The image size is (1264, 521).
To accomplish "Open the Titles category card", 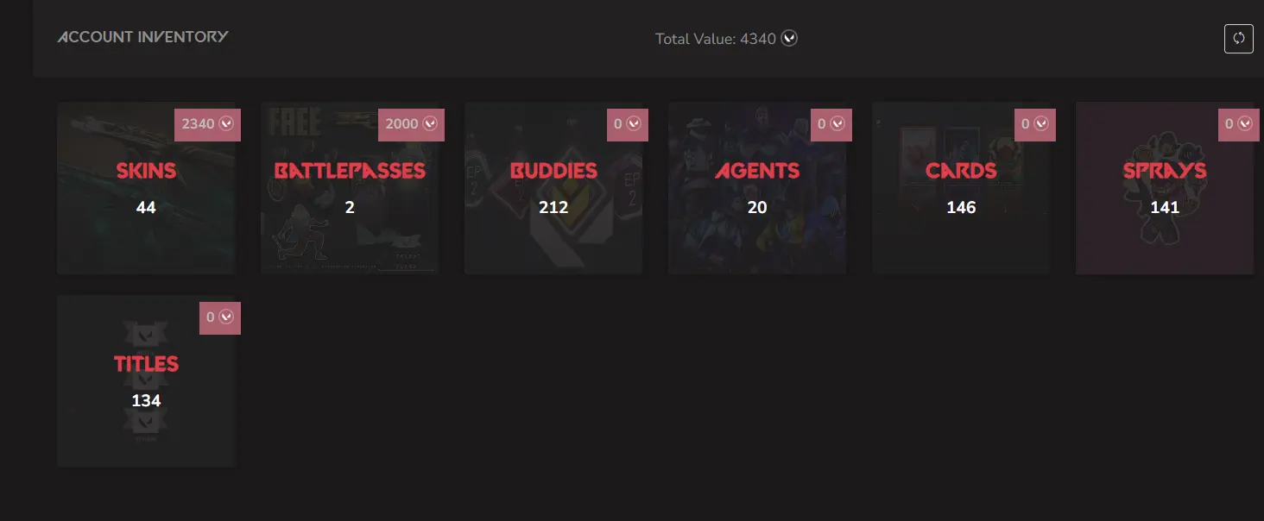I will (146, 381).
